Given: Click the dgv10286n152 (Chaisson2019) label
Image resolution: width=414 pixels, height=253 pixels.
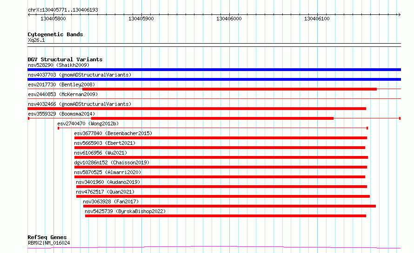Looking at the screenshot, I should pos(112,162).
